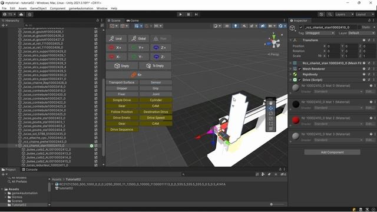377x212 pixels.
Task: Toggle checkbox on .lucas_sol_5788_510002435_0 row
Action: 96,134
